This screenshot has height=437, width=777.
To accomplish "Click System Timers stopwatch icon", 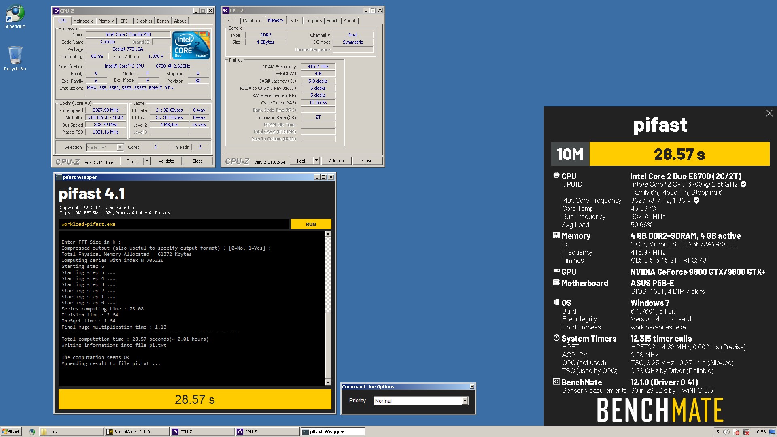I will 556,338.
